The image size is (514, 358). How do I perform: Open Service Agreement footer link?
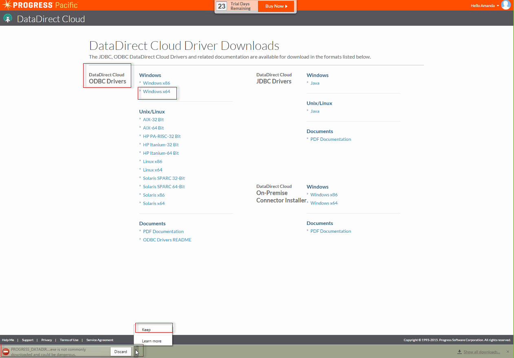click(x=100, y=340)
